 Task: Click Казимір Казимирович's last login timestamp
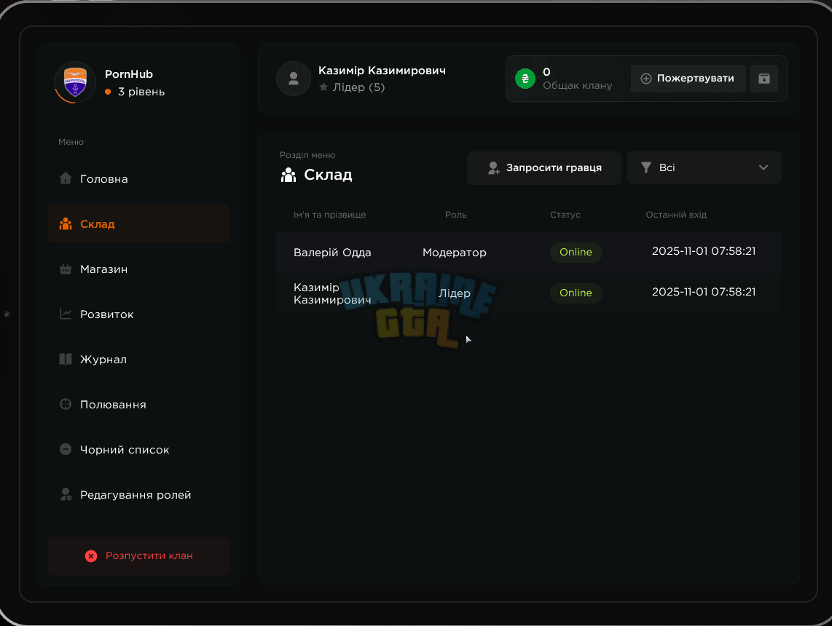coord(704,292)
